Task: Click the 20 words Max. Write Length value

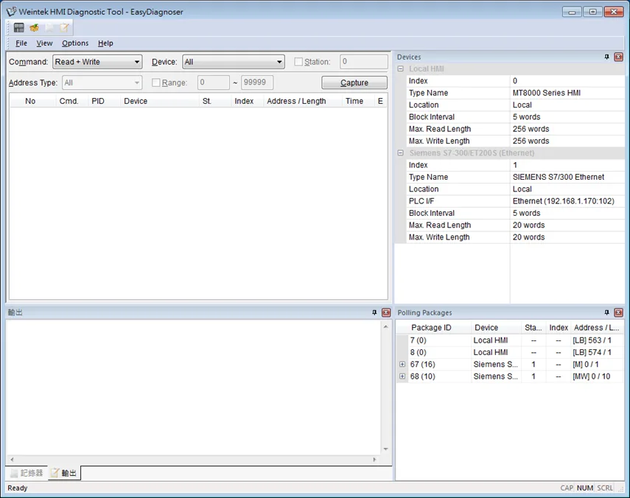Action: tap(529, 237)
